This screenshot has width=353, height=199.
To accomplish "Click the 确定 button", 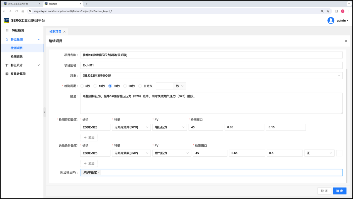I will click(339, 191).
